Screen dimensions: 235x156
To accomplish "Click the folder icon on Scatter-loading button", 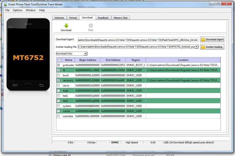I will pyautogui.click(x=203, y=47).
